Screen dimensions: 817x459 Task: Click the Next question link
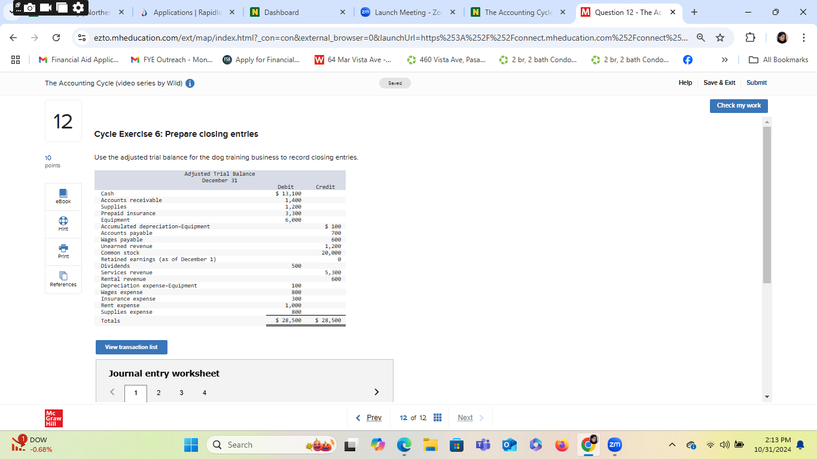click(x=471, y=418)
